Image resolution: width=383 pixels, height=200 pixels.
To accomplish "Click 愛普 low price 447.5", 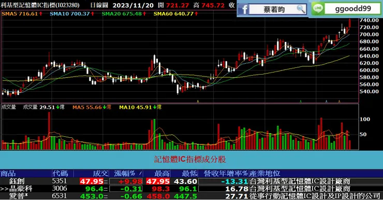I will click(186, 196).
